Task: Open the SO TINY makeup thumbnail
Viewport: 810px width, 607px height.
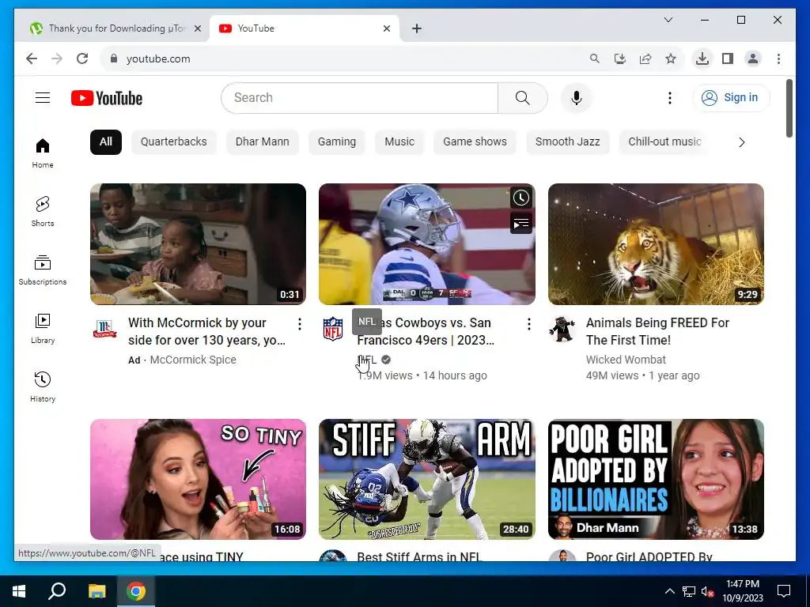Action: pos(198,479)
